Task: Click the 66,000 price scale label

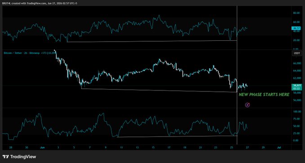Action: [x=297, y=64]
